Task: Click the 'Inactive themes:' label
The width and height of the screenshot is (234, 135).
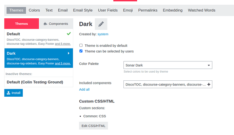Action: (19, 74)
